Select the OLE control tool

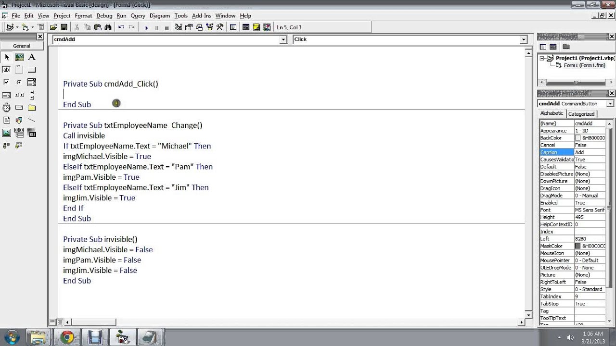pos(32,133)
